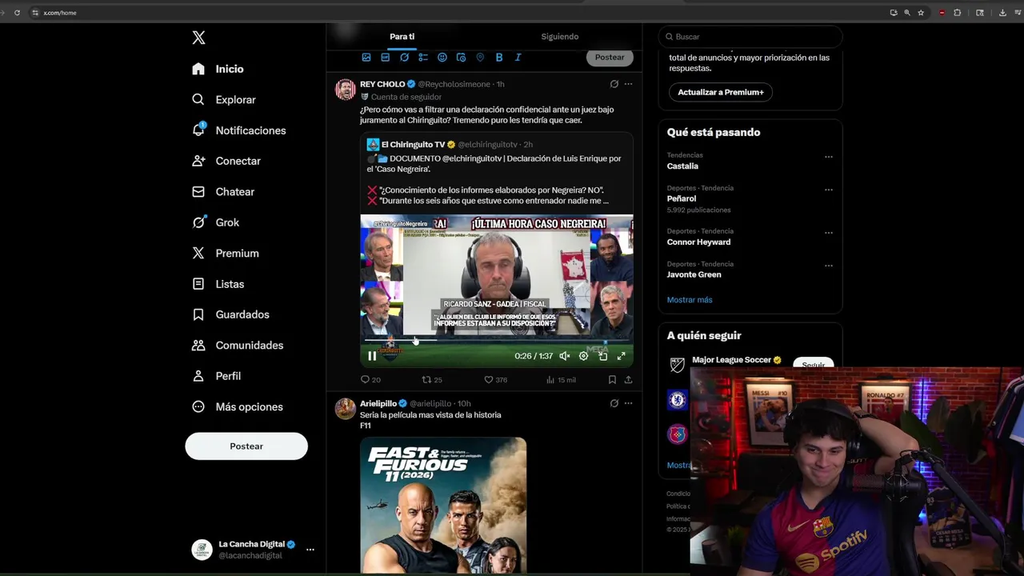Click the composer Postear button
The image size is (1024, 576).
(x=610, y=57)
